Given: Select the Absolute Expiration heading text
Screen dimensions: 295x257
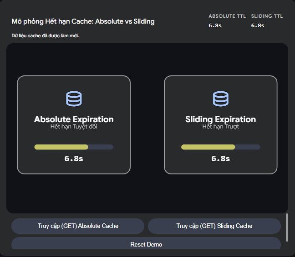Looking at the screenshot, I should [x=74, y=119].
